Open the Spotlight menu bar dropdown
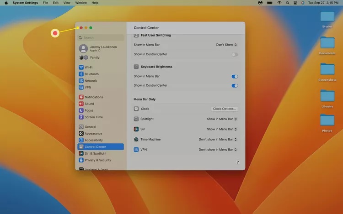The image size is (343, 214). click(222, 119)
